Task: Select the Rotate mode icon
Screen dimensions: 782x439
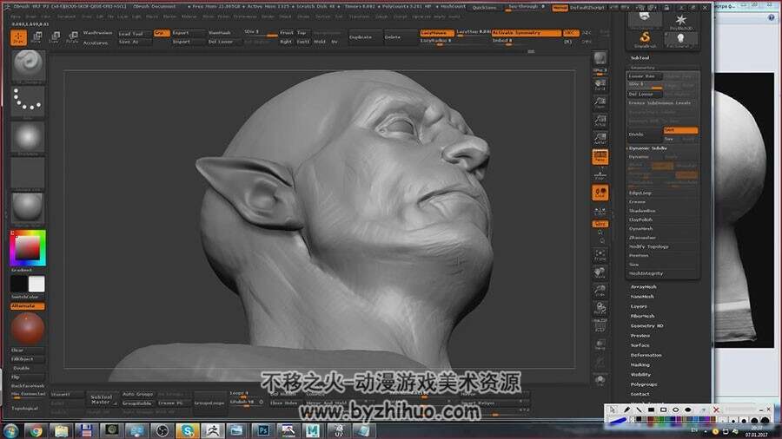Action: point(73,37)
